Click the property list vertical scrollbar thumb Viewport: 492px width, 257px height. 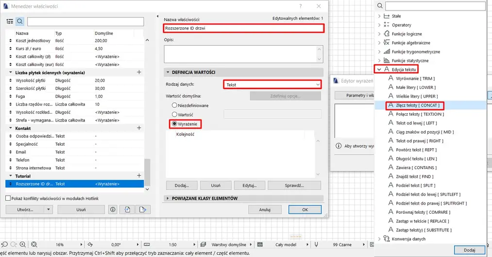(x=147, y=172)
